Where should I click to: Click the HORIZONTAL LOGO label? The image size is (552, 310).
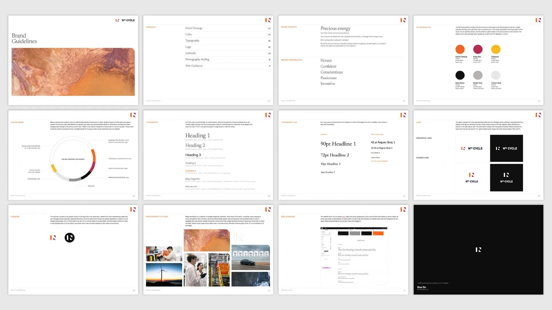(424, 138)
